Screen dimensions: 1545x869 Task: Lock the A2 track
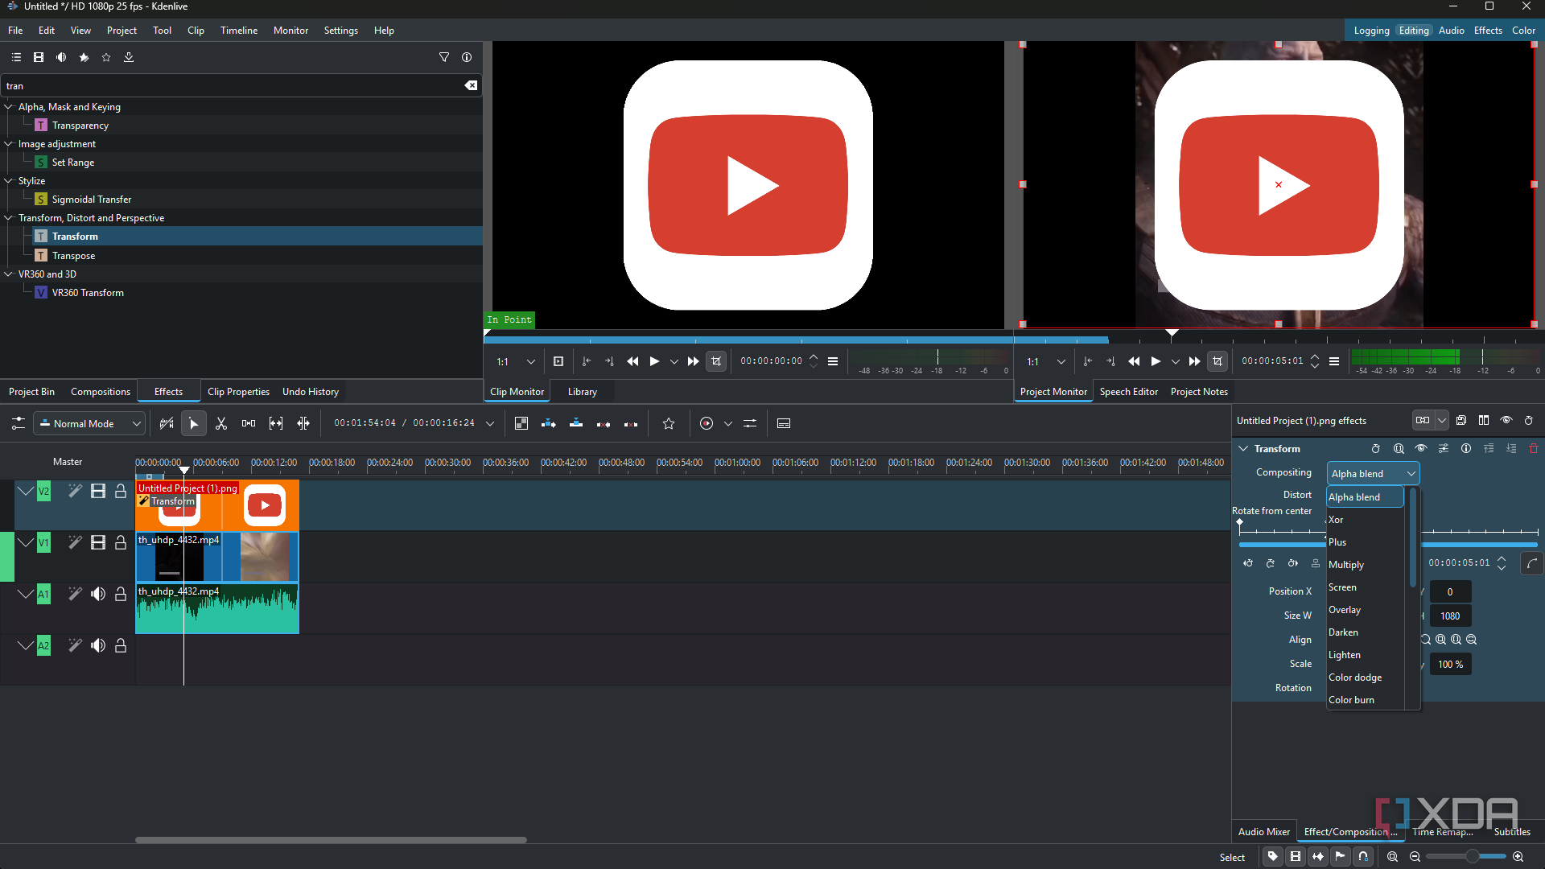[121, 645]
